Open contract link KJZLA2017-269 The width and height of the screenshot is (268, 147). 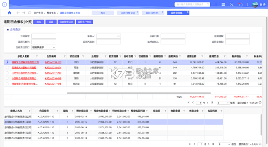(x=53, y=73)
